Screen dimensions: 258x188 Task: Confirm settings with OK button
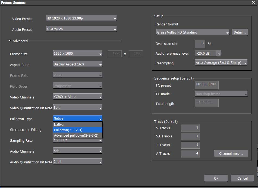[x=216, y=178]
